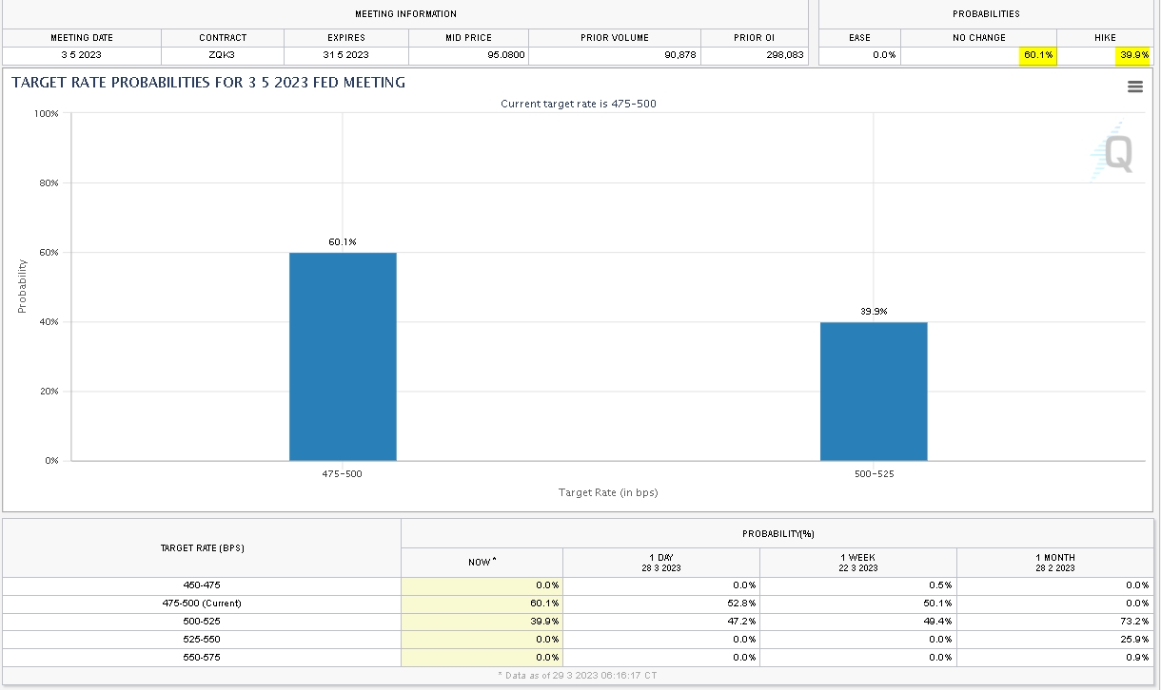Click the 'Current target rate is 475-500' subtitle
1161x690 pixels.
(579, 104)
